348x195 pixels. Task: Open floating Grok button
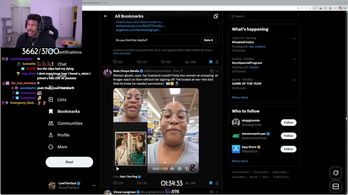click(x=336, y=173)
